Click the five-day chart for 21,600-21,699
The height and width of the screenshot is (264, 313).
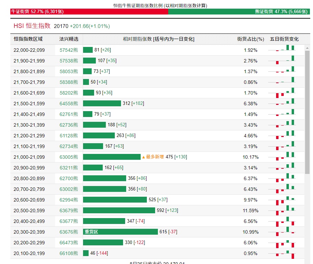pos(282,93)
